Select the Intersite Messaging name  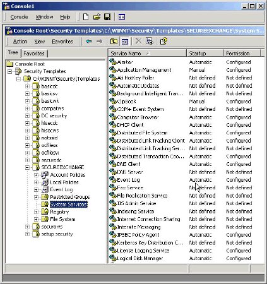[x=139, y=227]
